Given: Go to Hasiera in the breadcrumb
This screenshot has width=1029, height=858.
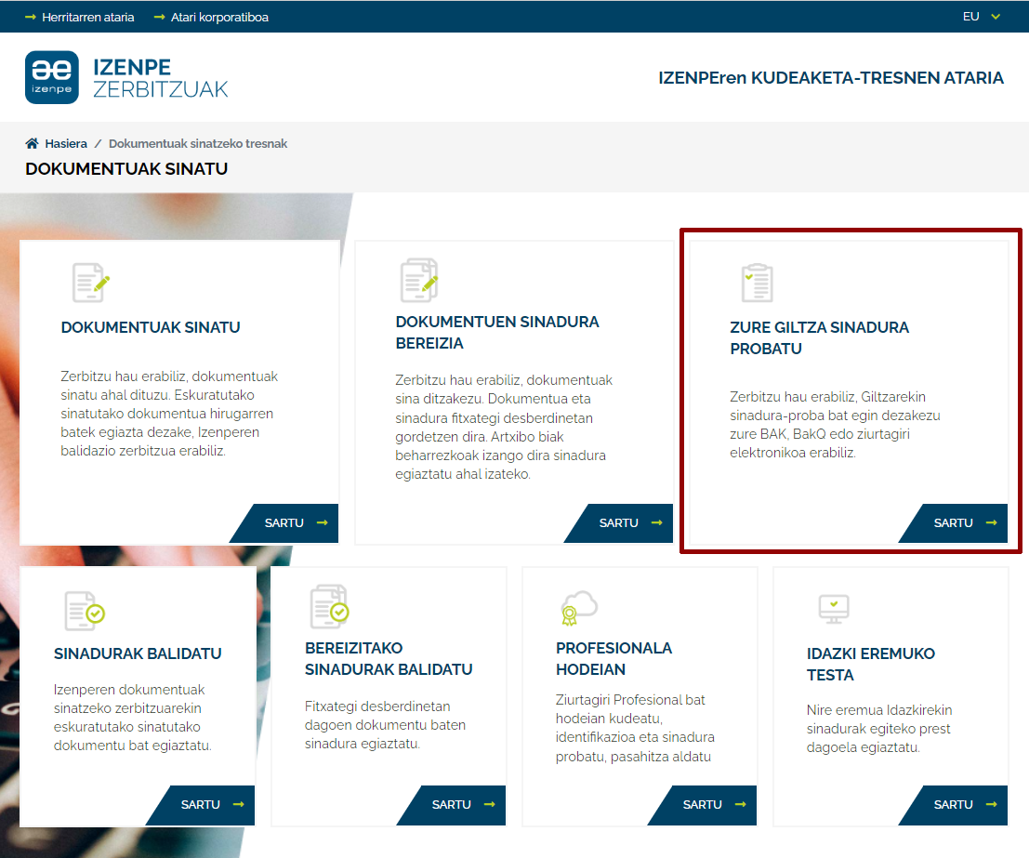Looking at the screenshot, I should point(66,144).
